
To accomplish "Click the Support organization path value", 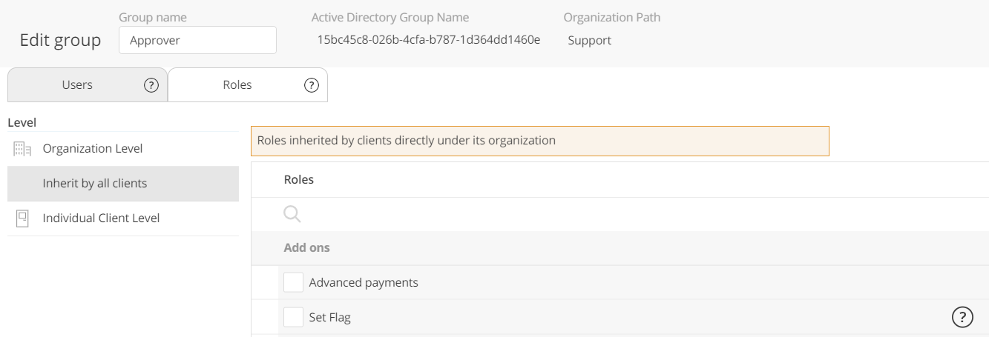I will (x=590, y=41).
